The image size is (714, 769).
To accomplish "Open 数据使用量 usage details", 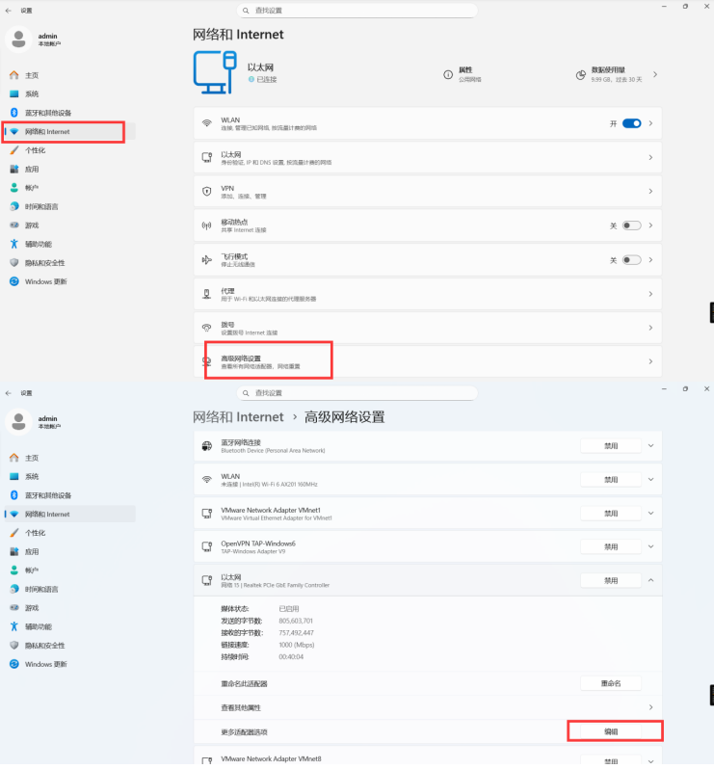I will point(617,74).
